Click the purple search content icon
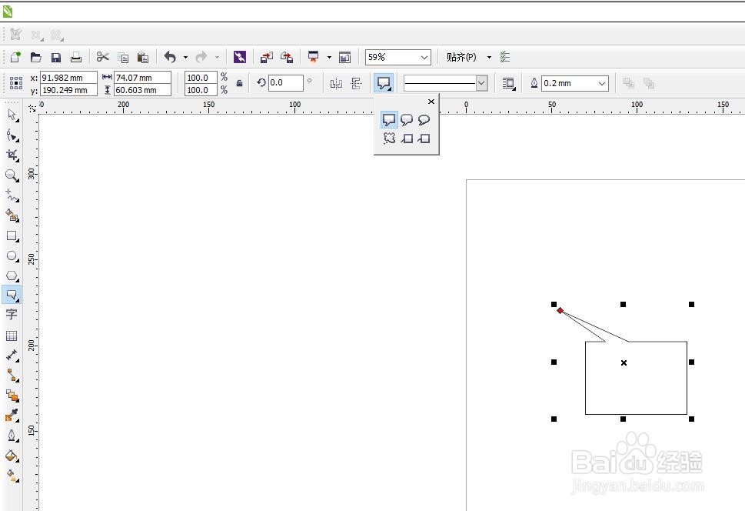Viewport: 745px width, 511px height. point(239,58)
